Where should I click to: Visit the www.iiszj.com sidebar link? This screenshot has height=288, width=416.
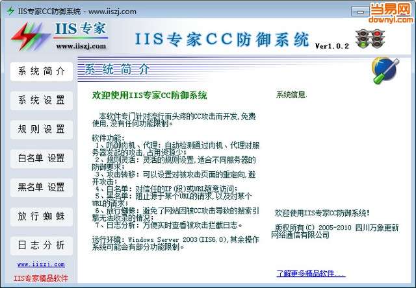coord(41,264)
